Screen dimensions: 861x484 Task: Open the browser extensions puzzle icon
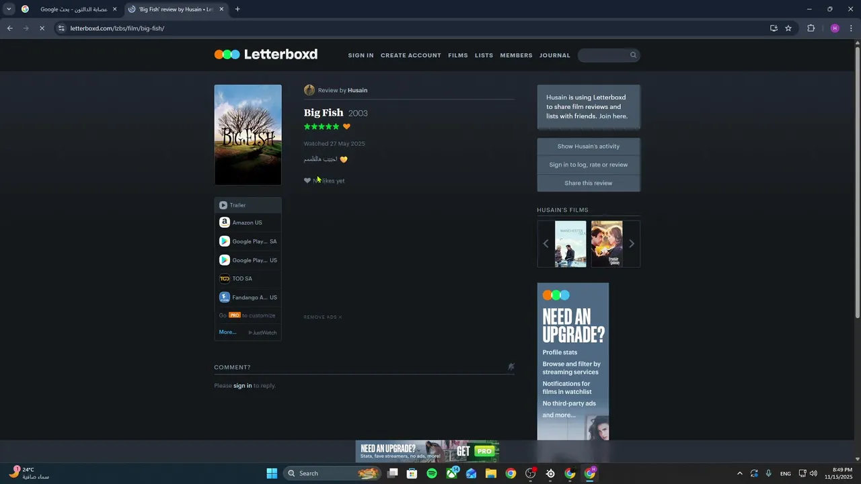tap(811, 28)
